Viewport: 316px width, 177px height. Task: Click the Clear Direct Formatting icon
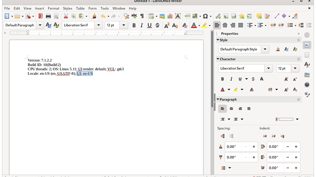184,25
